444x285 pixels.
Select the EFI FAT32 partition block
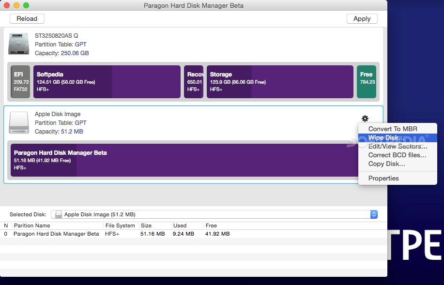point(20,82)
